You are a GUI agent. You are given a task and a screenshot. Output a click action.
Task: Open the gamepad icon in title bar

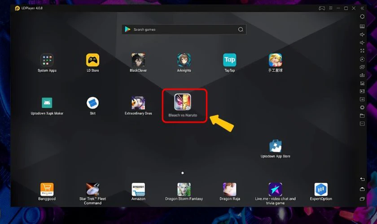click(x=322, y=8)
